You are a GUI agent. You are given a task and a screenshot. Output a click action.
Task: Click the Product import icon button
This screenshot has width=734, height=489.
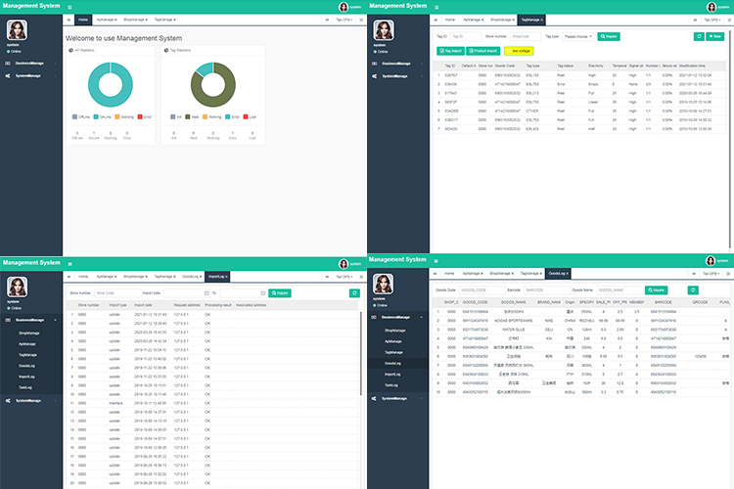point(484,51)
